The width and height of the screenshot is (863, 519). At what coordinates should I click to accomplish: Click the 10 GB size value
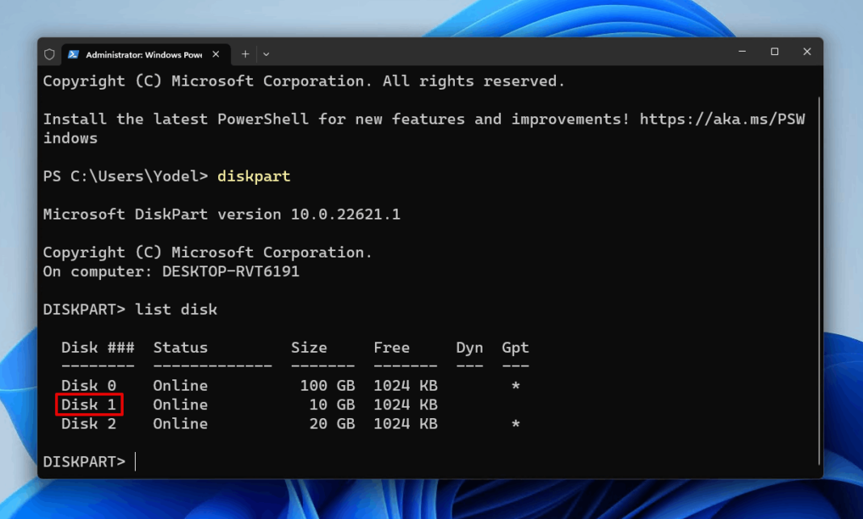(x=331, y=404)
